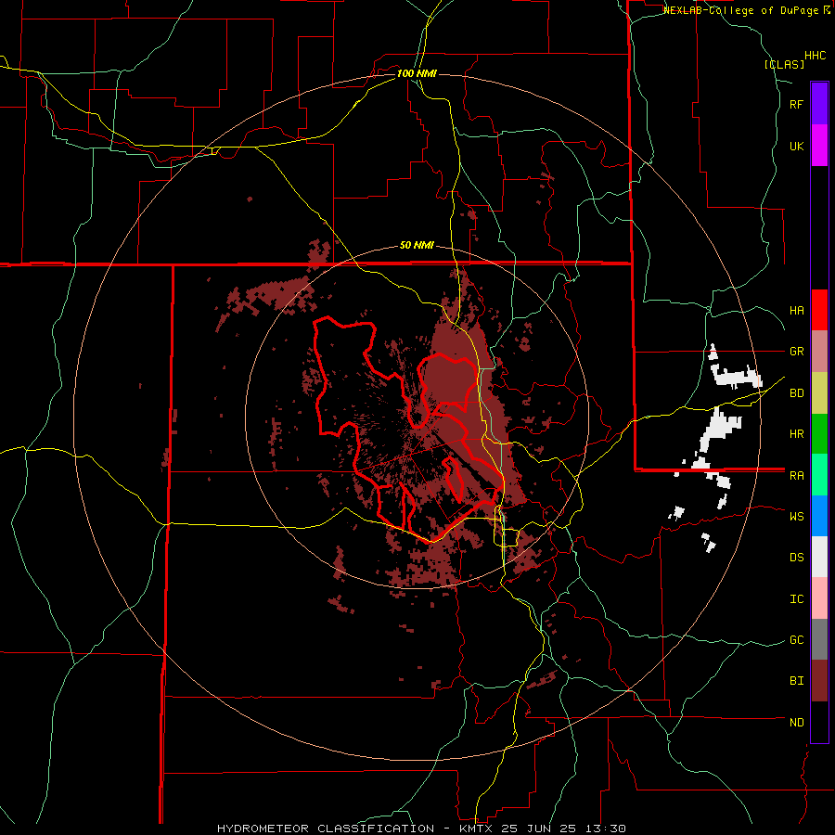The height and width of the screenshot is (835, 835).
Task: Click the BI dark red legend swatch
Action: [819, 681]
